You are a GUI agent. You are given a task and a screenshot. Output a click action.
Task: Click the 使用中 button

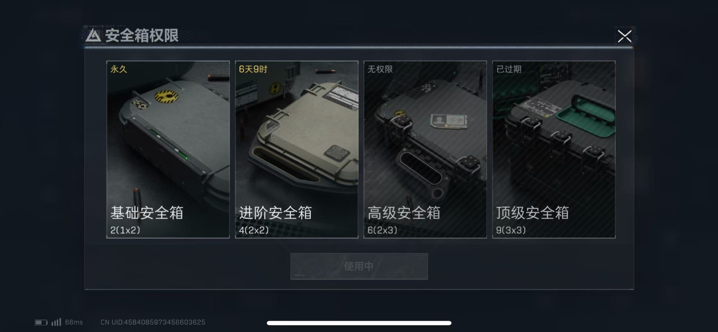click(x=359, y=266)
